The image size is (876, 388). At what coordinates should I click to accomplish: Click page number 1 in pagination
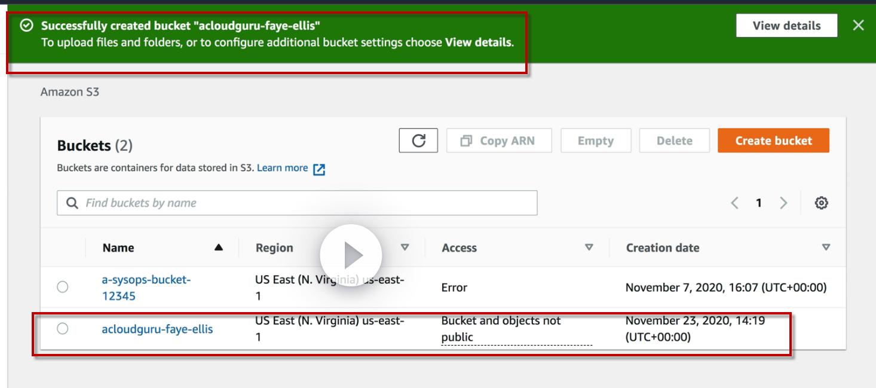coord(759,203)
